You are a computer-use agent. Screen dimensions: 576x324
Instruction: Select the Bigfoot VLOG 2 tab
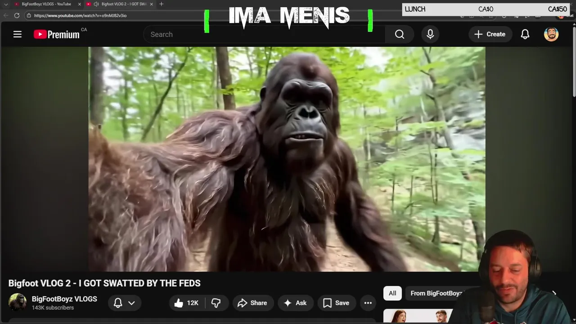120,4
